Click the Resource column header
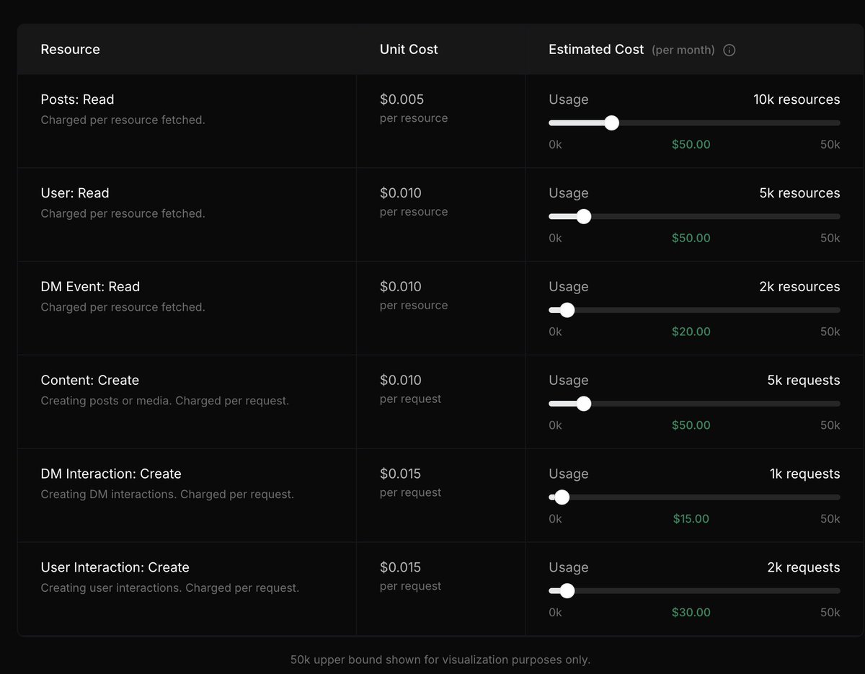The height and width of the screenshot is (674, 865). tap(71, 50)
